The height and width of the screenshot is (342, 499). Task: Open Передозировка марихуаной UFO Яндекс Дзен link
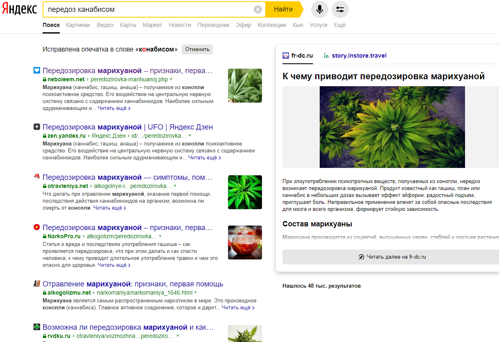(x=128, y=127)
